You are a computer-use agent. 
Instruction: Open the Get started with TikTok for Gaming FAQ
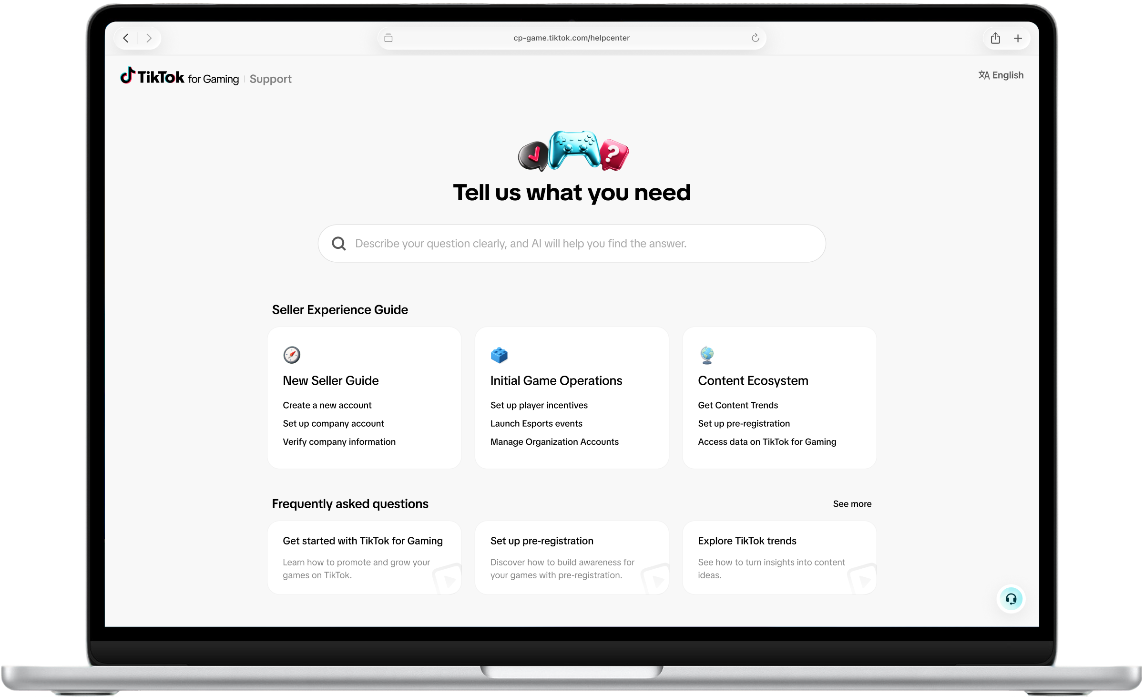tap(364, 558)
